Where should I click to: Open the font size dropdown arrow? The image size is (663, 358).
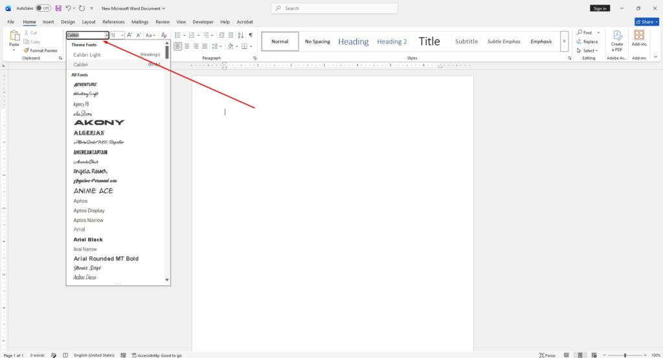[x=122, y=35]
